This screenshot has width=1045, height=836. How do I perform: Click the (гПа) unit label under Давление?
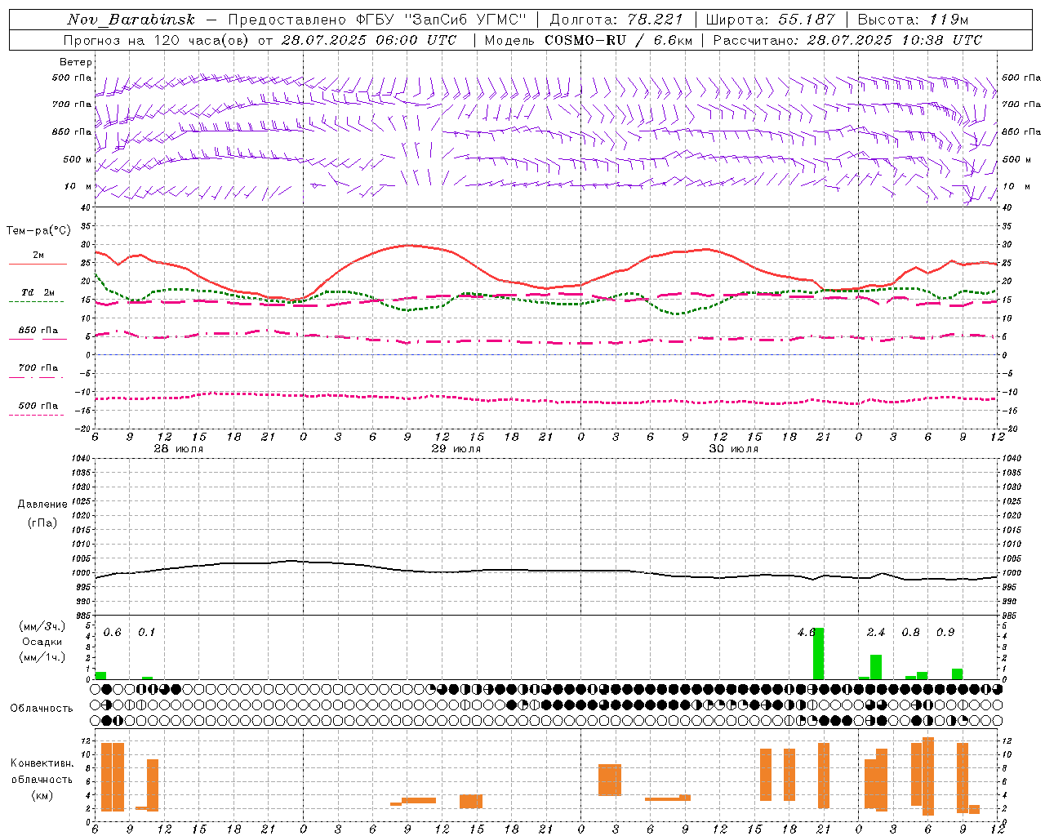point(42,522)
